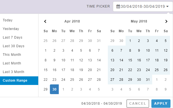Go to previous month using left arrow

(45, 21)
